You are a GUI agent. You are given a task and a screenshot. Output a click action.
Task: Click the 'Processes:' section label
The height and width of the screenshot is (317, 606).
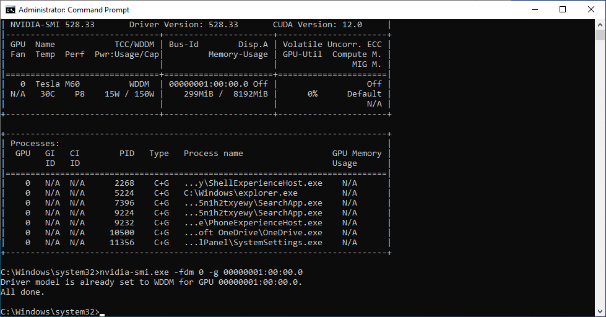click(35, 144)
